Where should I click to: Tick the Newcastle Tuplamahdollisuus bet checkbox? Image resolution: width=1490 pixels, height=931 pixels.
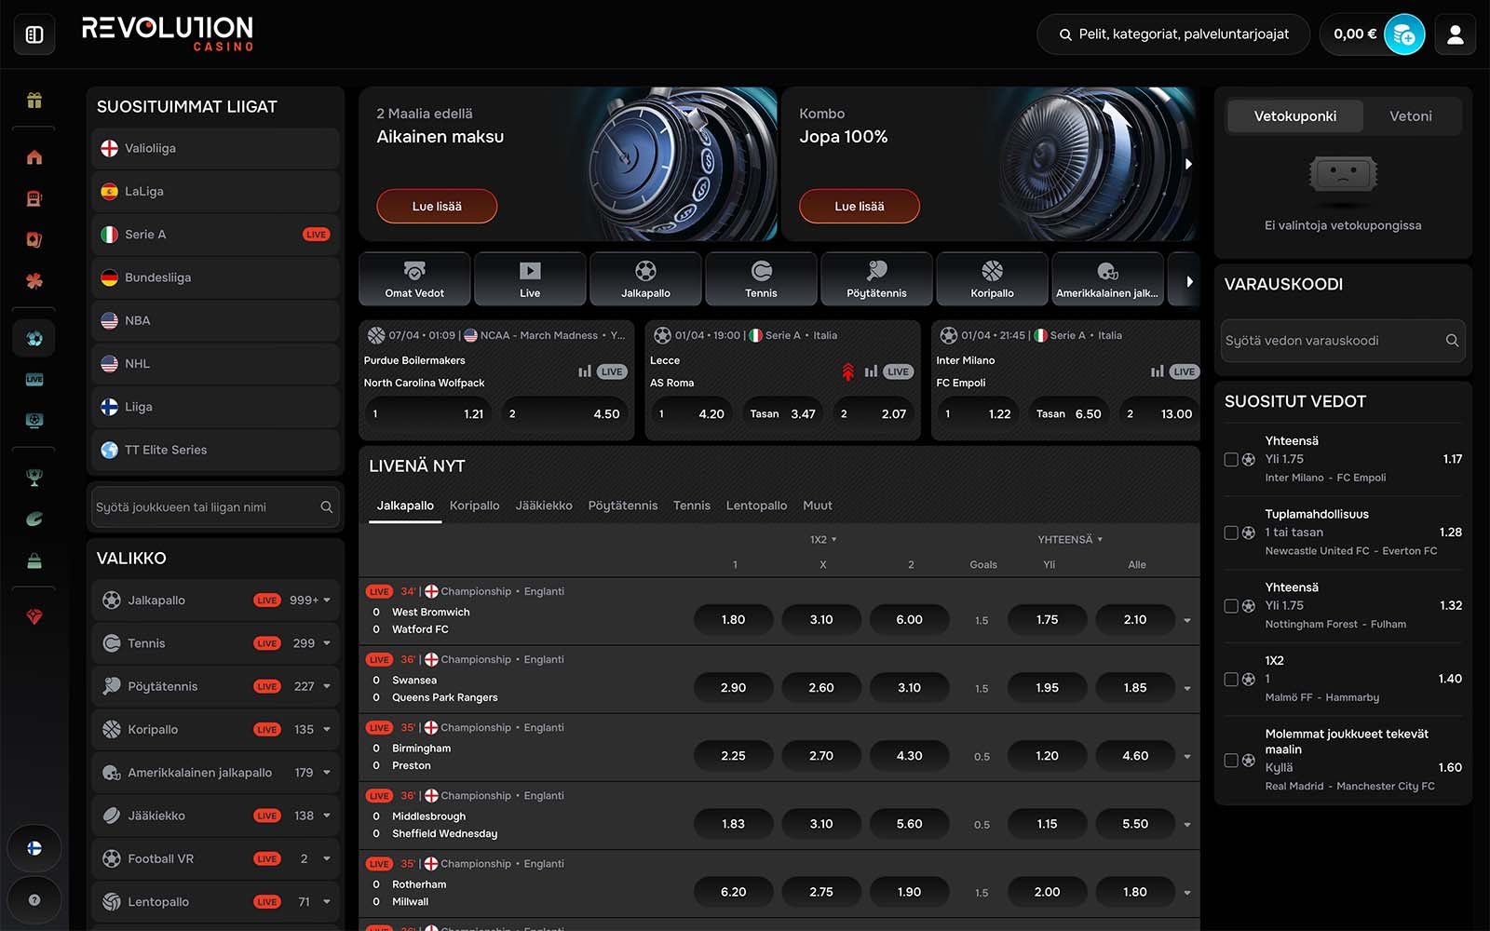[1231, 533]
